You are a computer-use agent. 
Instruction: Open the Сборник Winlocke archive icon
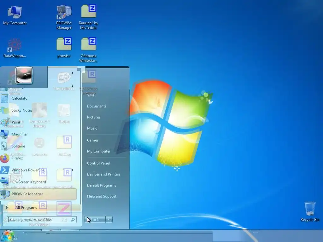coord(88,50)
